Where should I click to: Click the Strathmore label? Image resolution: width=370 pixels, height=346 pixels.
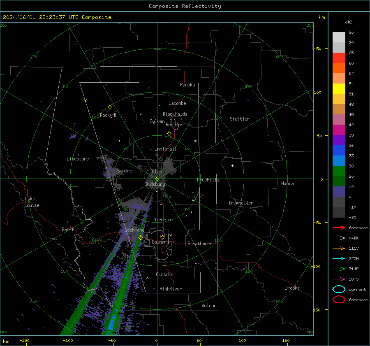(200, 244)
